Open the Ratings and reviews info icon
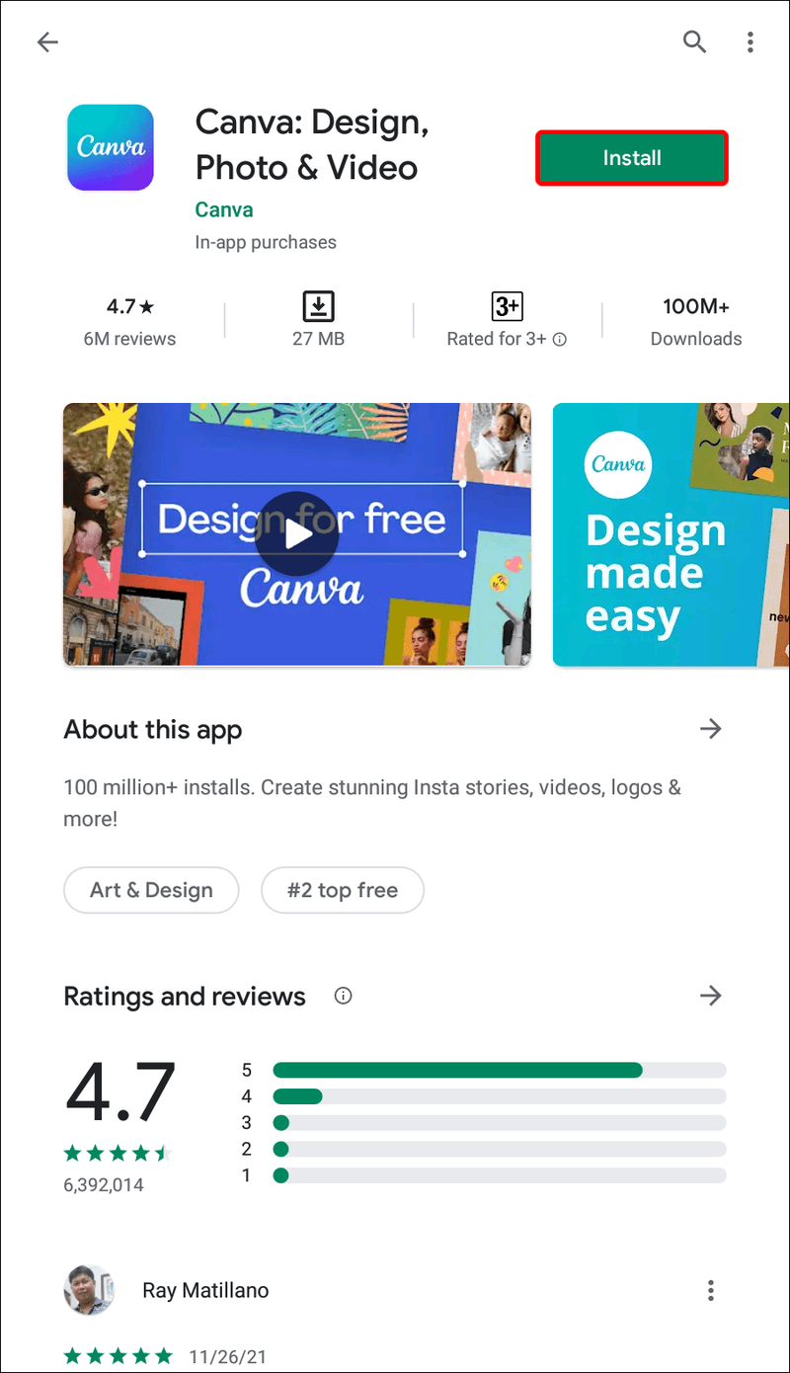The image size is (790, 1373). 344,996
